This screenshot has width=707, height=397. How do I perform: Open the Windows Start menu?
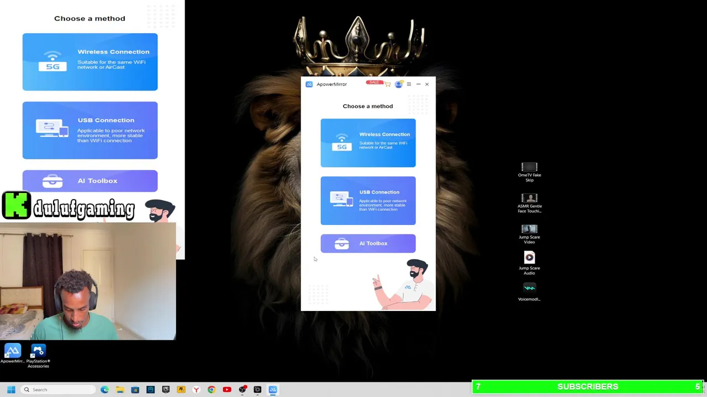coord(11,390)
